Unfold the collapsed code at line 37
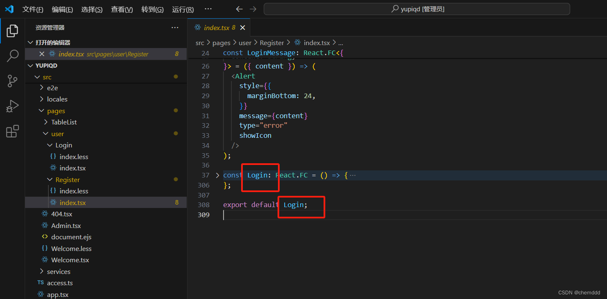The image size is (607, 299). click(217, 175)
